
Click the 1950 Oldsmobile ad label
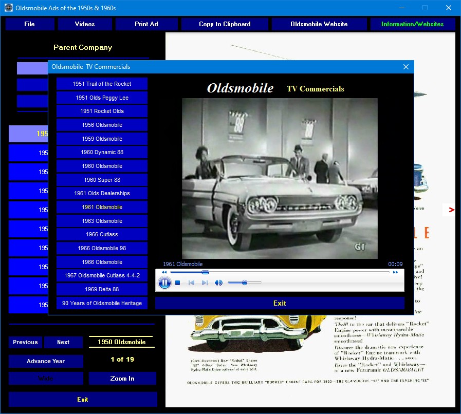(x=122, y=342)
